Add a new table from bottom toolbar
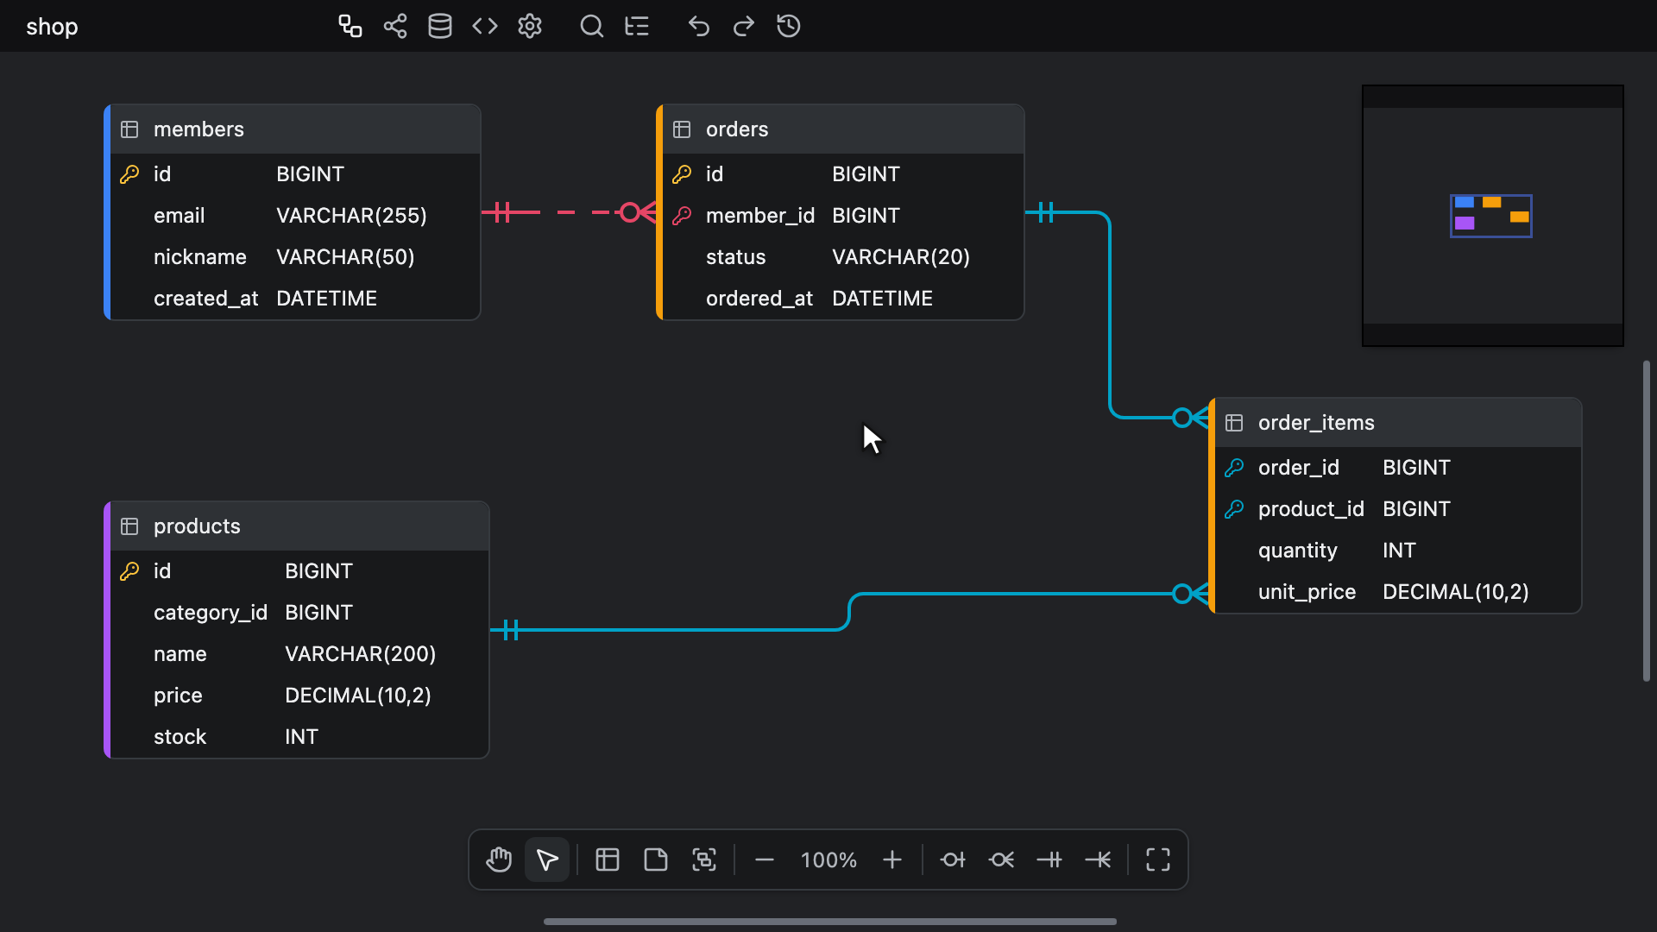The height and width of the screenshot is (932, 1657). point(608,860)
